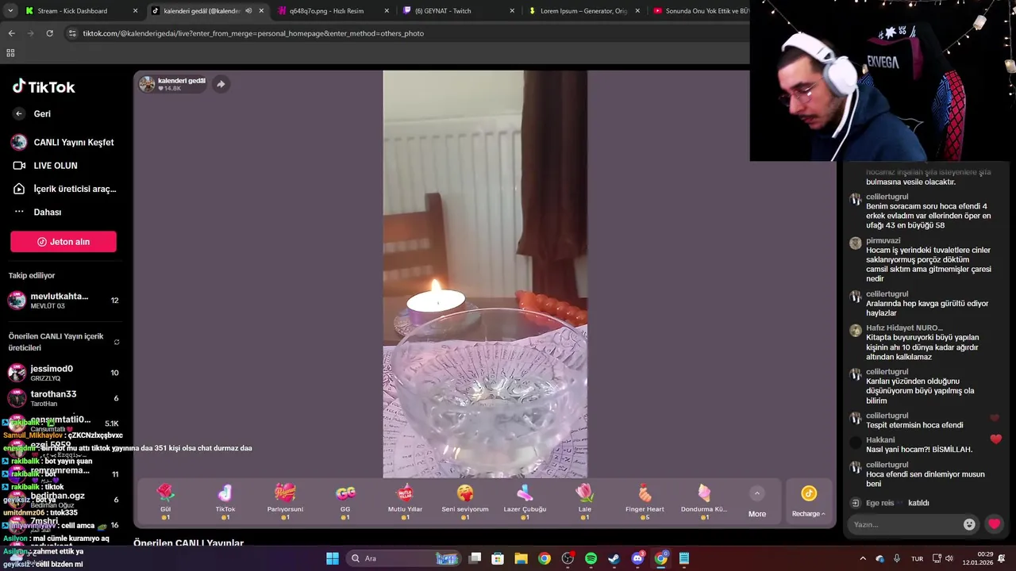Reload the TikTok page
The height and width of the screenshot is (571, 1016).
coord(49,33)
